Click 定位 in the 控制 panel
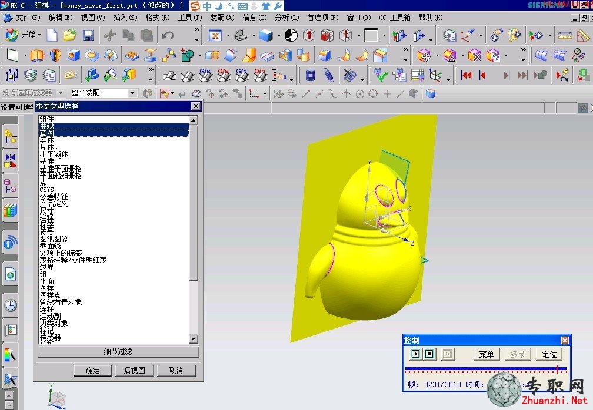This screenshot has height=410, width=593. point(549,354)
